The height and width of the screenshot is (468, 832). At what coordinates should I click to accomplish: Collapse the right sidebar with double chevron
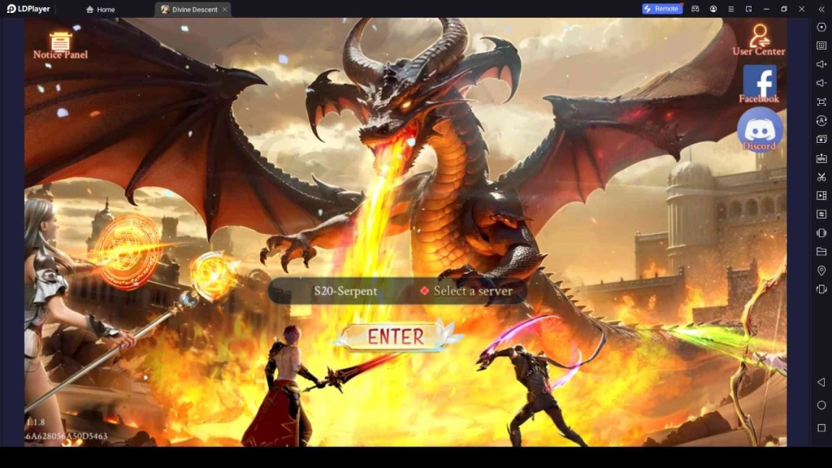[821, 9]
